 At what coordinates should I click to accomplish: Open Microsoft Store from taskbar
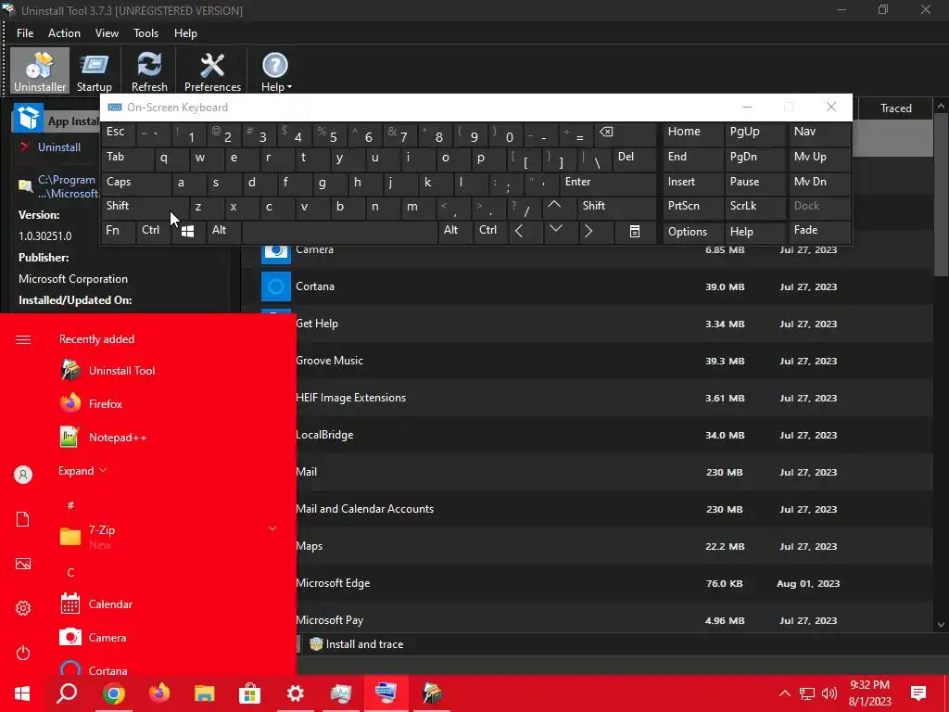249,693
